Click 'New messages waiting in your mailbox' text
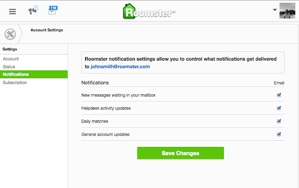Viewport: 299px width, 188px height. coord(118,95)
